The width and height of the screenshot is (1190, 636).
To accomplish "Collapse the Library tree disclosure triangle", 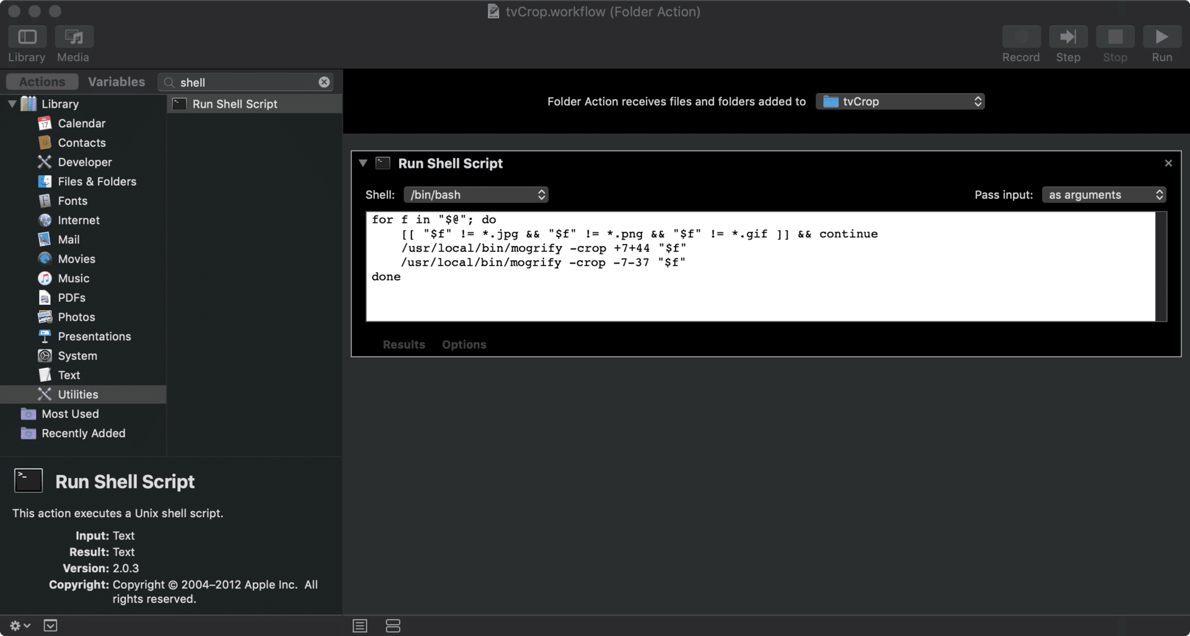I will (12, 103).
